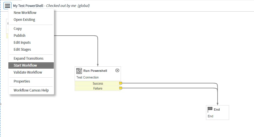Select the End activity box
254x137 pixels.
(217, 112)
